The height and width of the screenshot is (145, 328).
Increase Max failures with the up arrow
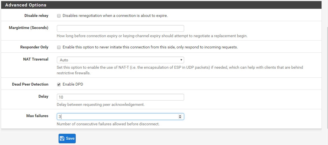coord(180,115)
